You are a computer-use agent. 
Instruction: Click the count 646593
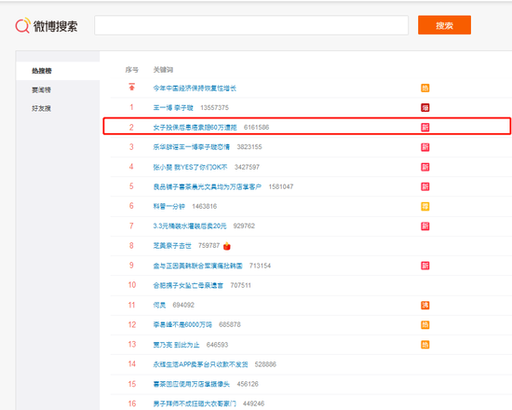point(217,345)
